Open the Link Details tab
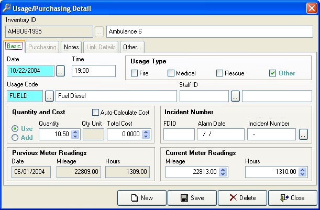The image size is (320, 210). 101,47
